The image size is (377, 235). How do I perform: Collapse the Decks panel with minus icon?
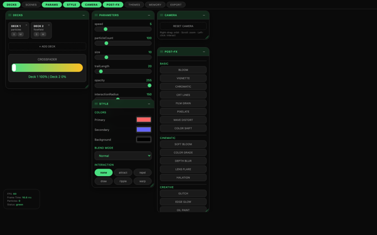(84, 15)
